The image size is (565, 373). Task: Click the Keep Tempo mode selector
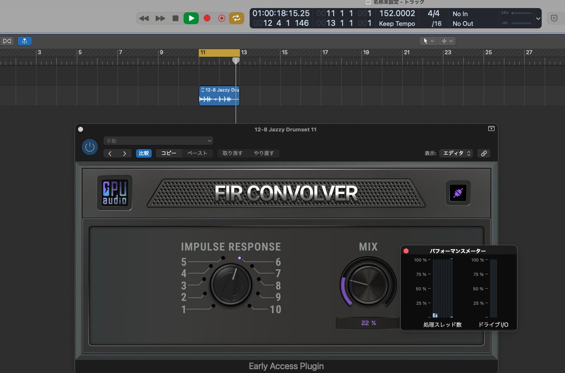tap(397, 24)
